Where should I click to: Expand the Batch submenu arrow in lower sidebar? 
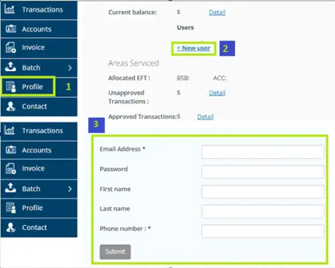pyautogui.click(x=70, y=189)
